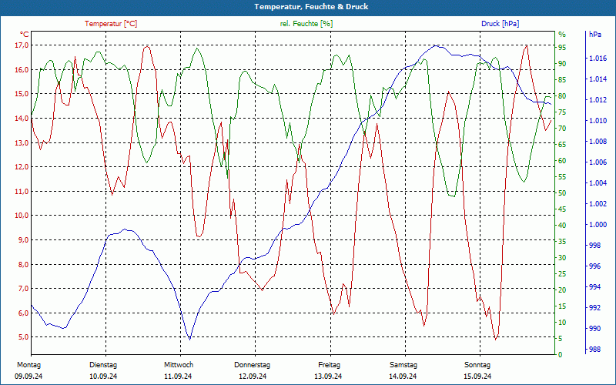The height and width of the screenshot is (385, 616).
Task: Click the 'Freitag' day label
Action: click(330, 365)
